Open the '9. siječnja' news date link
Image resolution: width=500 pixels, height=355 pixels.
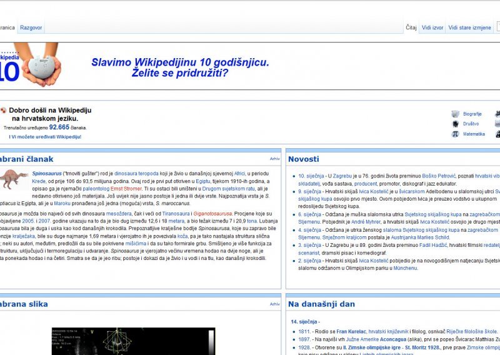click(x=309, y=191)
